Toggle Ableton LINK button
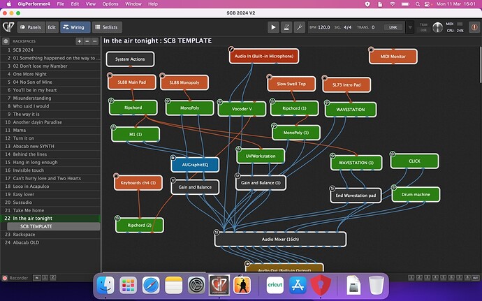Viewport: 482px width, 301px height. (393, 27)
